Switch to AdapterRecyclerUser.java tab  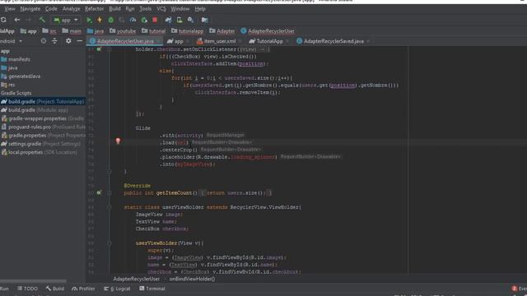pos(124,41)
